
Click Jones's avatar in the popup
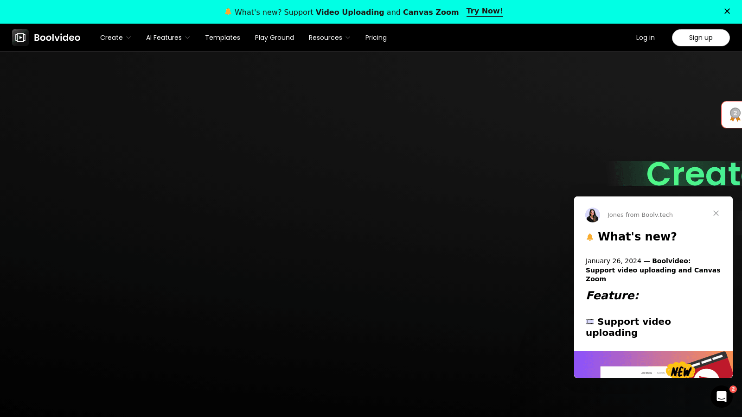[x=593, y=215]
